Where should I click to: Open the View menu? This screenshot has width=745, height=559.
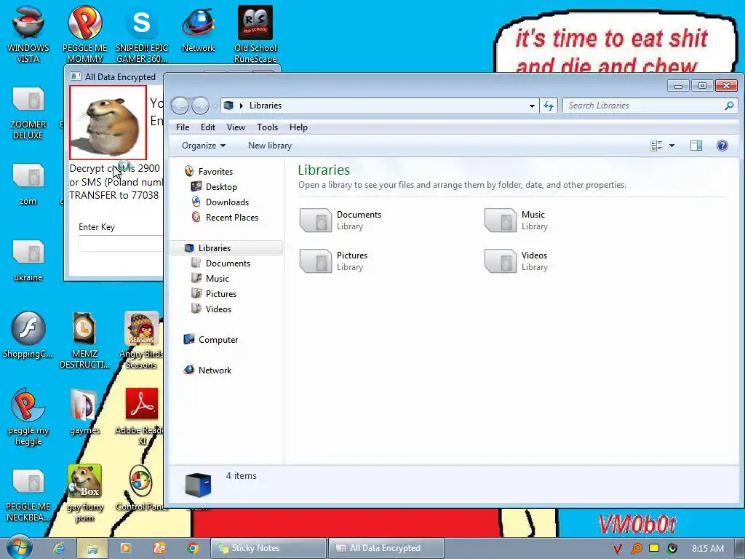tap(236, 127)
